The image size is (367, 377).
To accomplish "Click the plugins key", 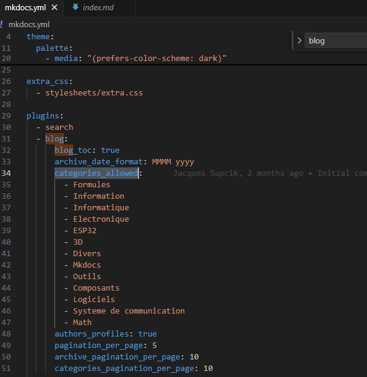I will click(x=43, y=116).
